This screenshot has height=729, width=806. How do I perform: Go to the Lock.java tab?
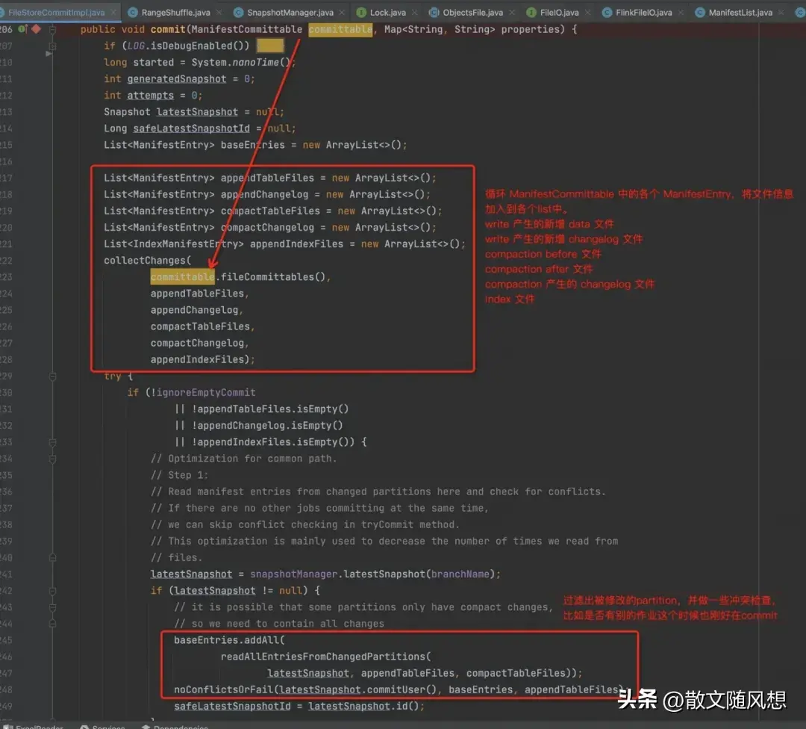pyautogui.click(x=387, y=13)
